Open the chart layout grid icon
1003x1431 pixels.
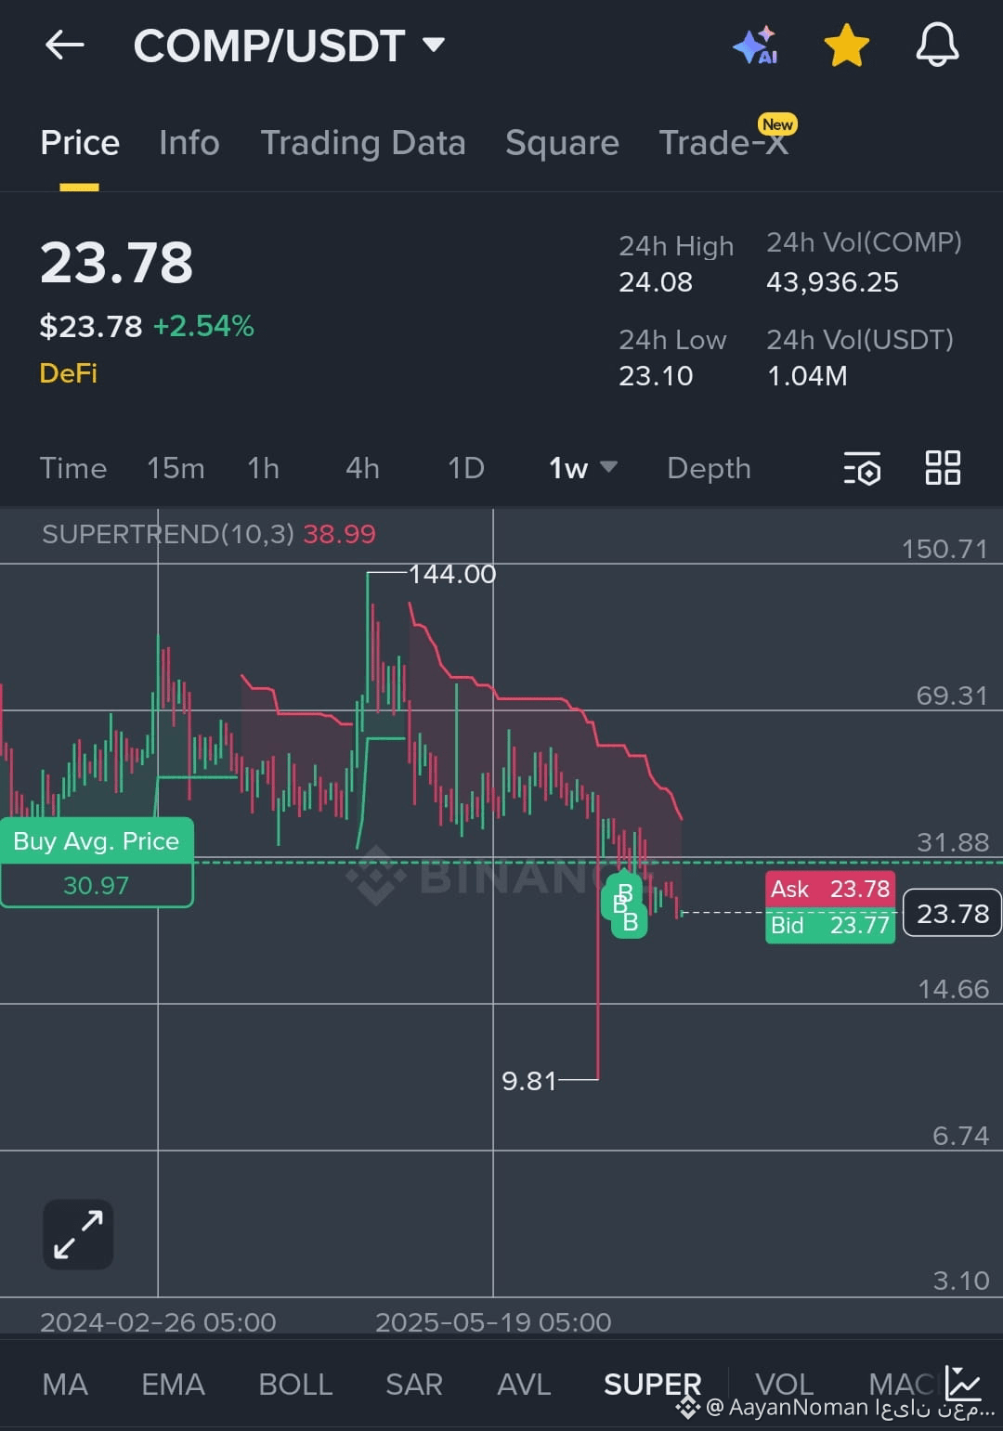click(944, 470)
